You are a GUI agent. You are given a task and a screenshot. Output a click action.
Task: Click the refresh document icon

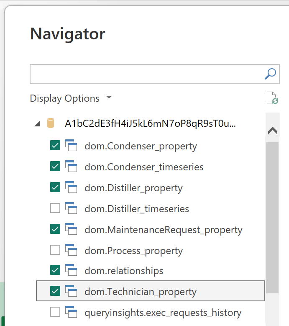point(272,98)
